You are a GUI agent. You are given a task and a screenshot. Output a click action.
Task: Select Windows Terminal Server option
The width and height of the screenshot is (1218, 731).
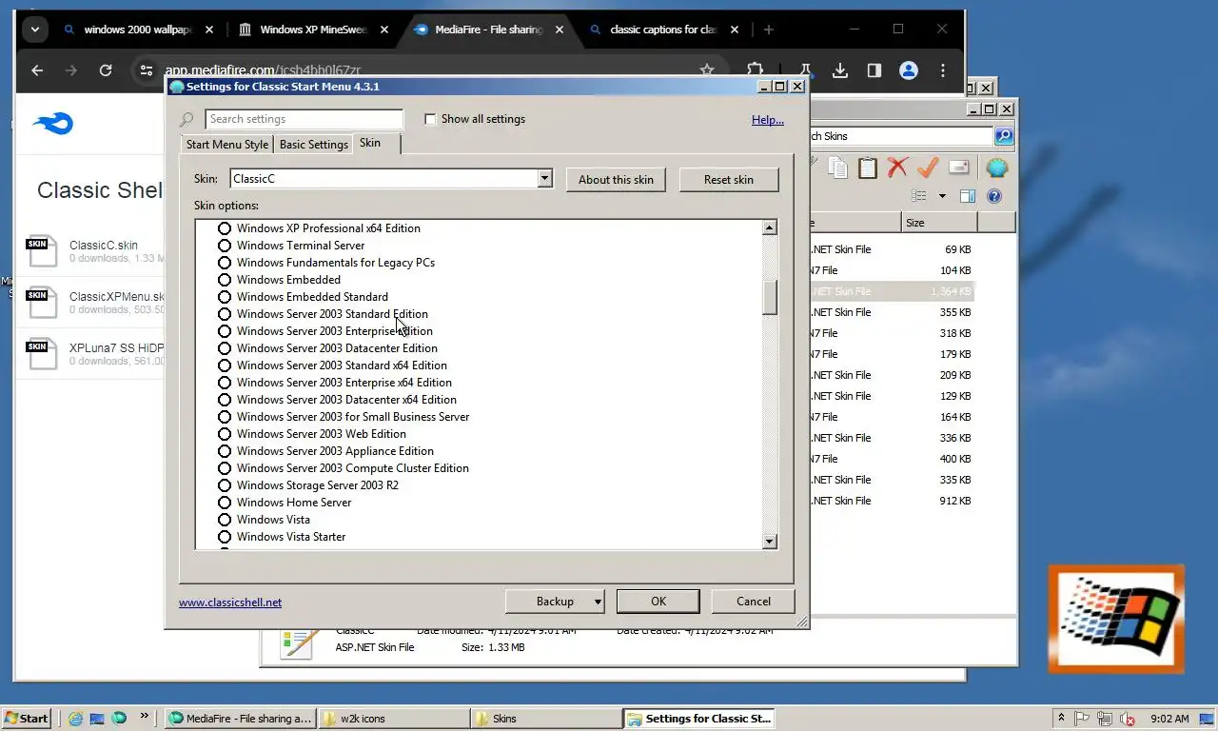tap(225, 246)
